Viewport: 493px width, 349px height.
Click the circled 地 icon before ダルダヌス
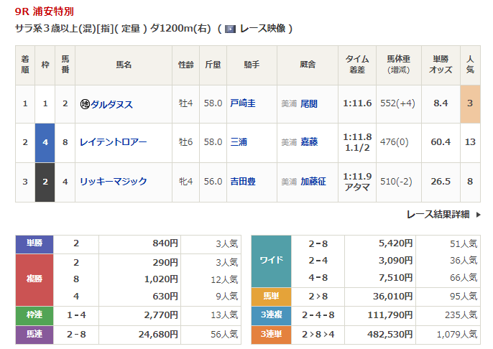[85, 104]
